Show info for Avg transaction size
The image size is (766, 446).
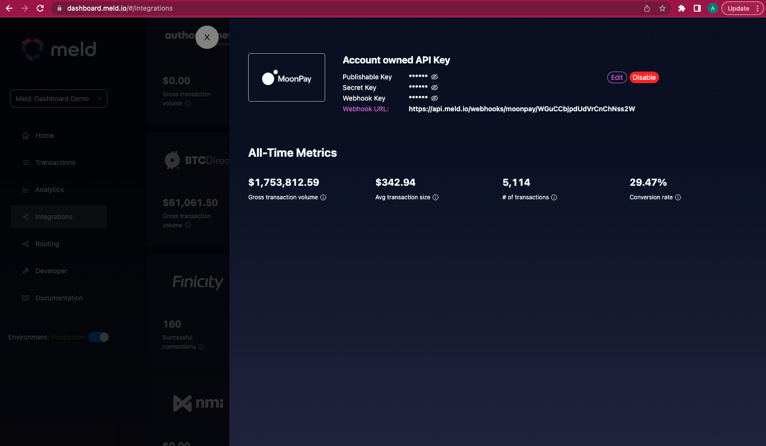[x=436, y=197]
